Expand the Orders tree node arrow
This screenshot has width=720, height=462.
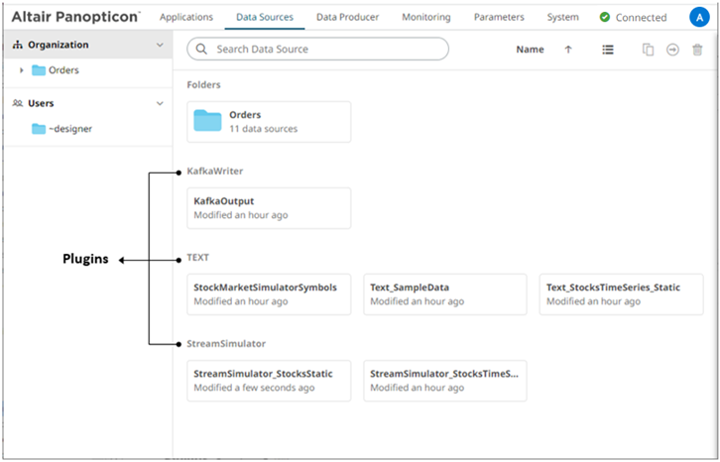[x=22, y=70]
